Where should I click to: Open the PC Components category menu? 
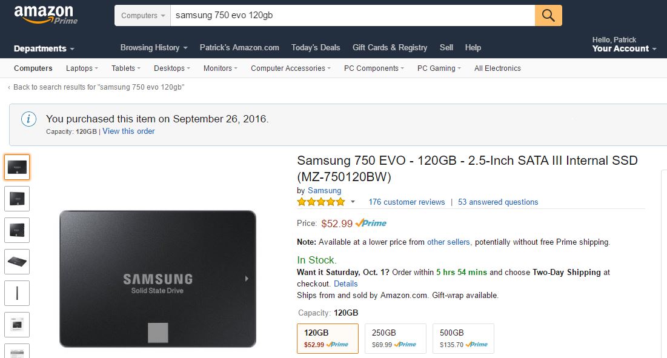375,68
